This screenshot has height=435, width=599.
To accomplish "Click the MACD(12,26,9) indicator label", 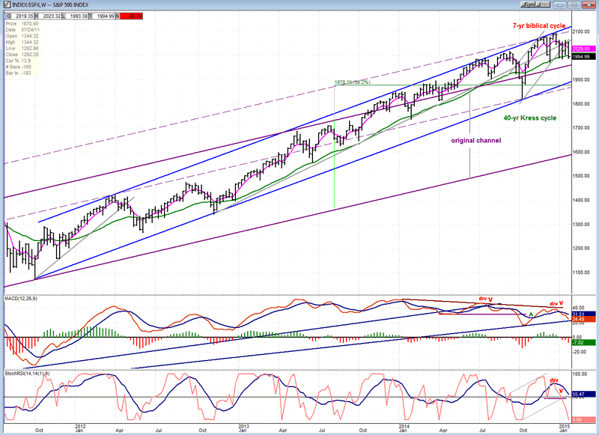I will (x=21, y=299).
